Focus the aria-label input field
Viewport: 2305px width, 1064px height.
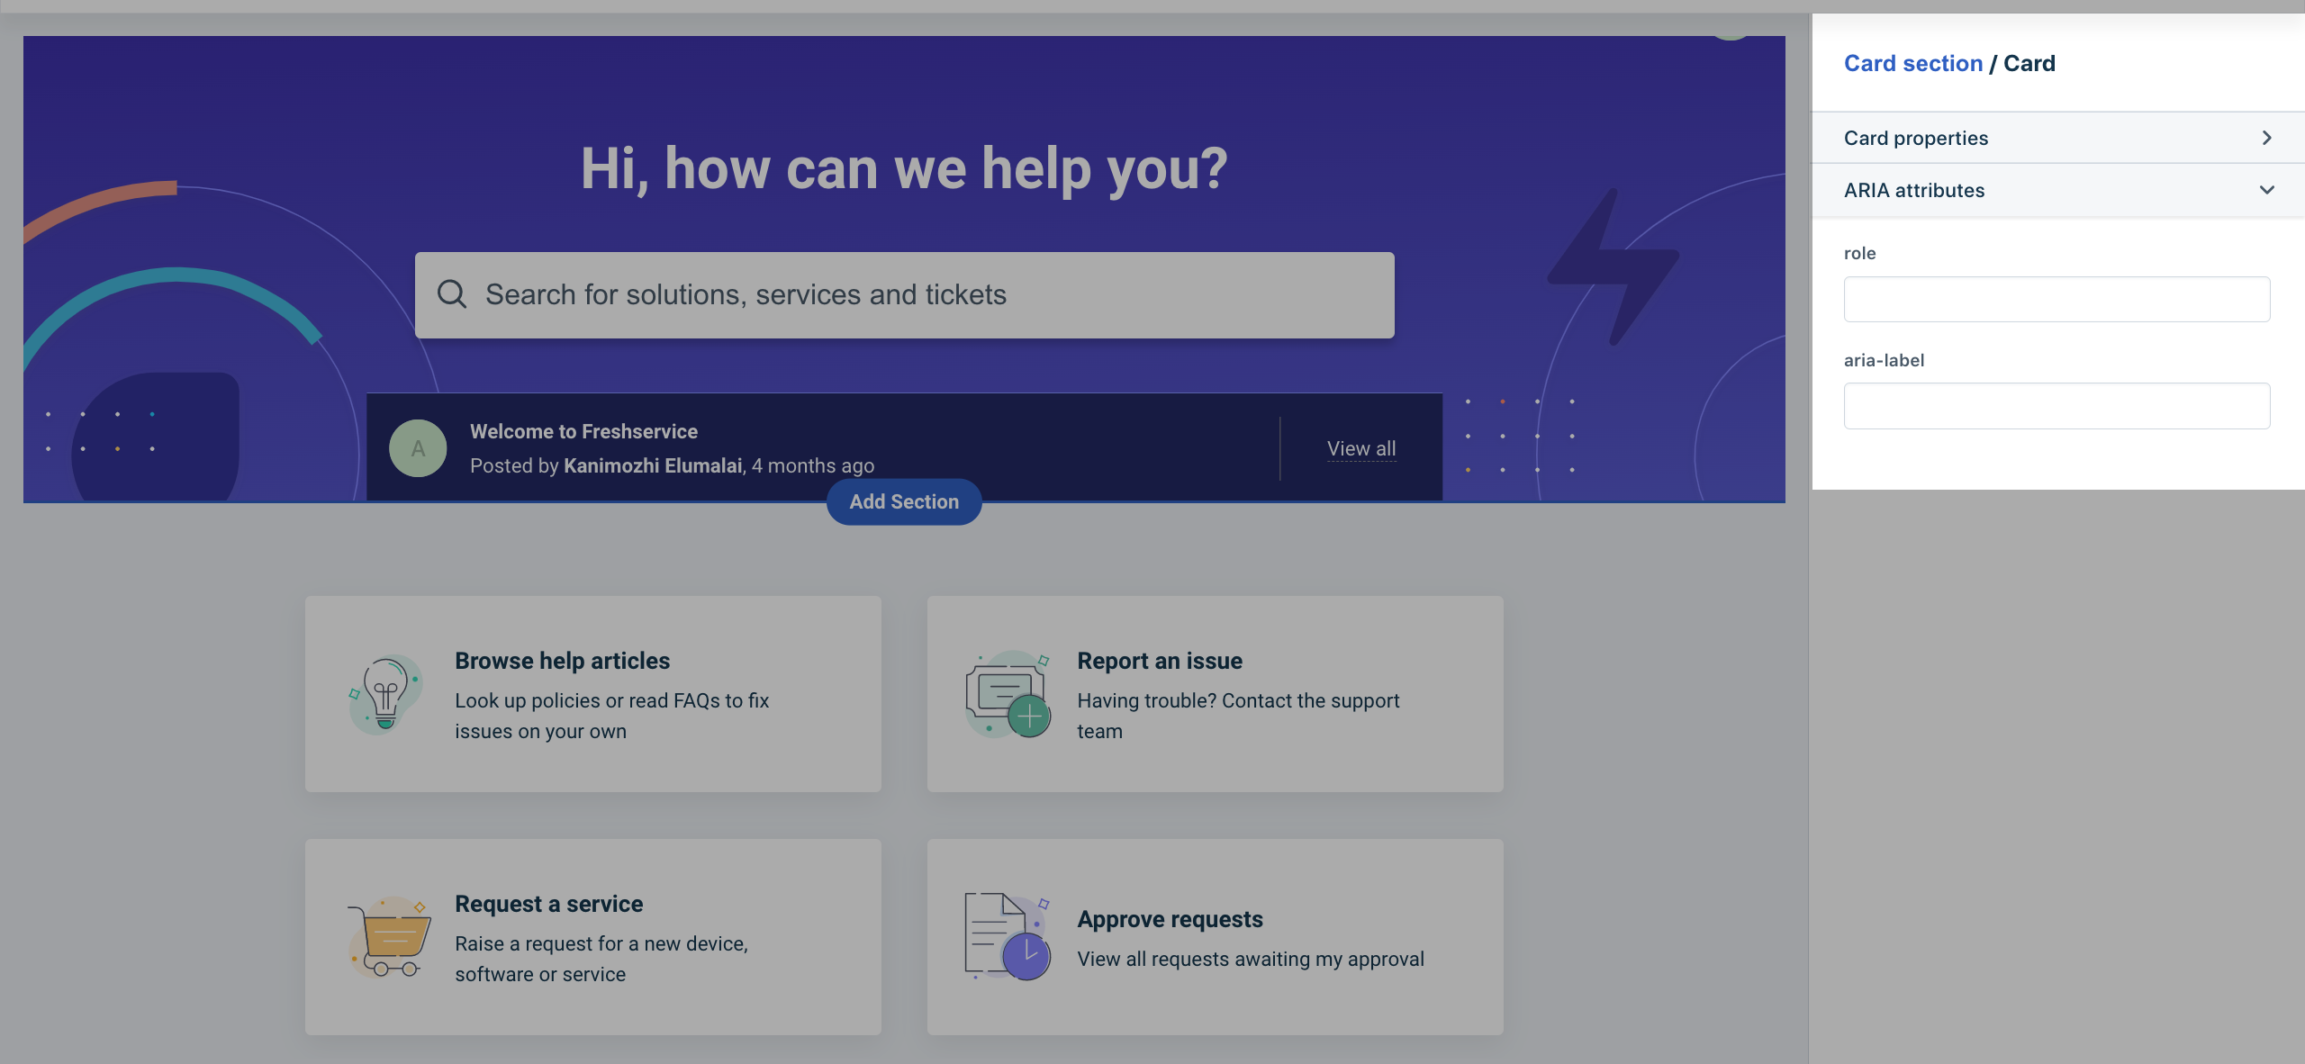[2056, 406]
